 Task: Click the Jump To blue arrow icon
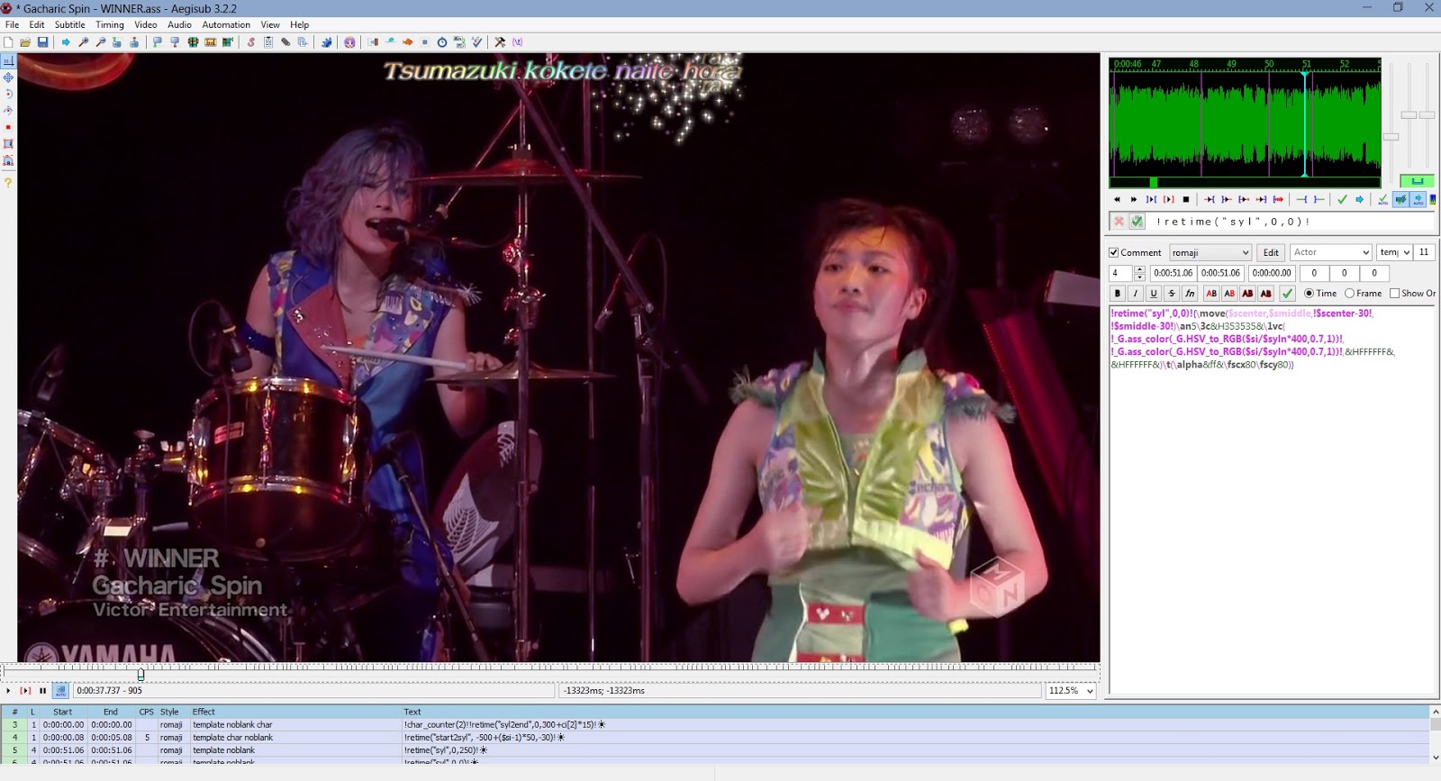[x=66, y=42]
